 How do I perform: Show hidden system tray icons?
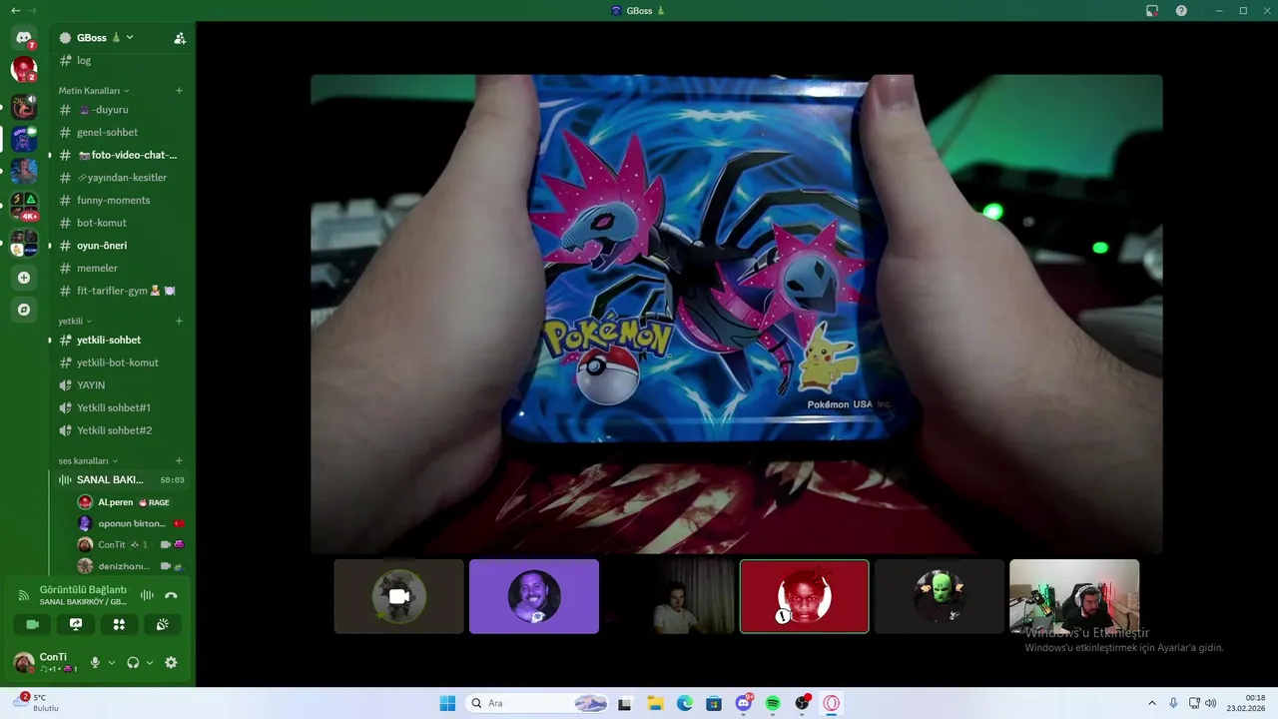[1151, 703]
